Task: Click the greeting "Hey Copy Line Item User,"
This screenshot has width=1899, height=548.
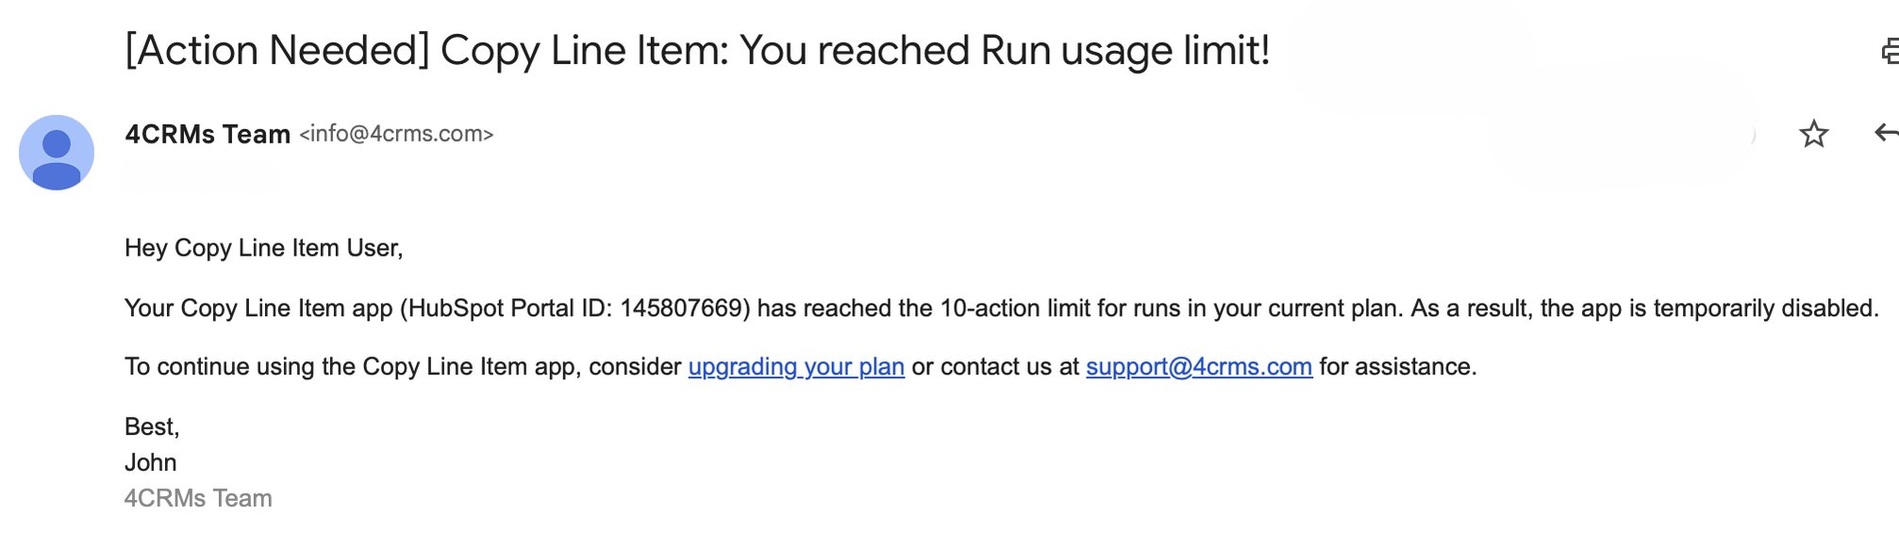Action: click(263, 248)
